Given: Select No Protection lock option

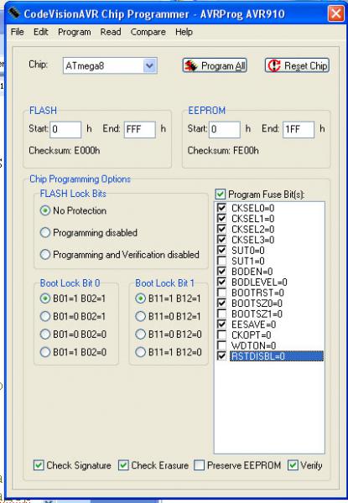Looking at the screenshot, I should tap(45, 210).
